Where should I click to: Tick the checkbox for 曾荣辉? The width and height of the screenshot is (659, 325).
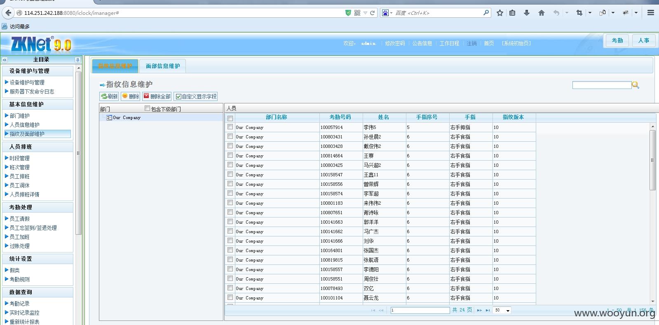pos(230,184)
